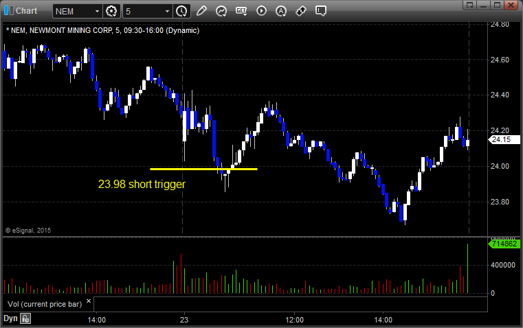This screenshot has height=328, width=523.
Task: Click the 714862 volume value tag
Action: coord(504,244)
